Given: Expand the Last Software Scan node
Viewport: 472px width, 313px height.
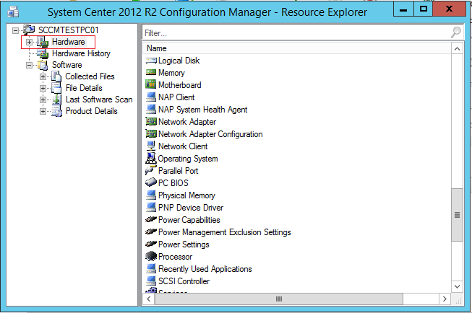Looking at the screenshot, I should click(43, 100).
